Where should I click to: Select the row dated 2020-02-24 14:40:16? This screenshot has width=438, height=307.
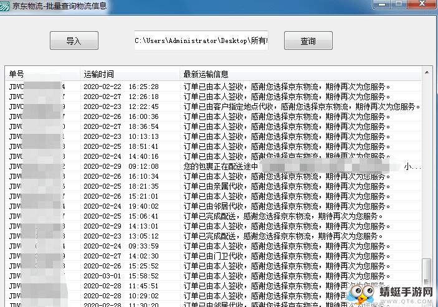click(214, 156)
